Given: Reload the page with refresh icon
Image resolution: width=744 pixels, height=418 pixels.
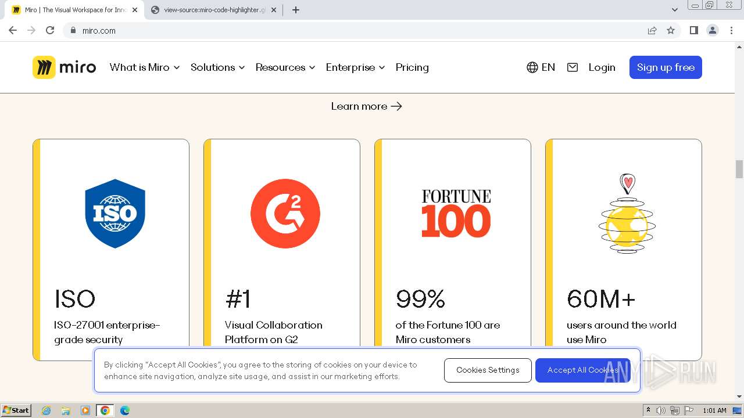Looking at the screenshot, I should click(50, 30).
